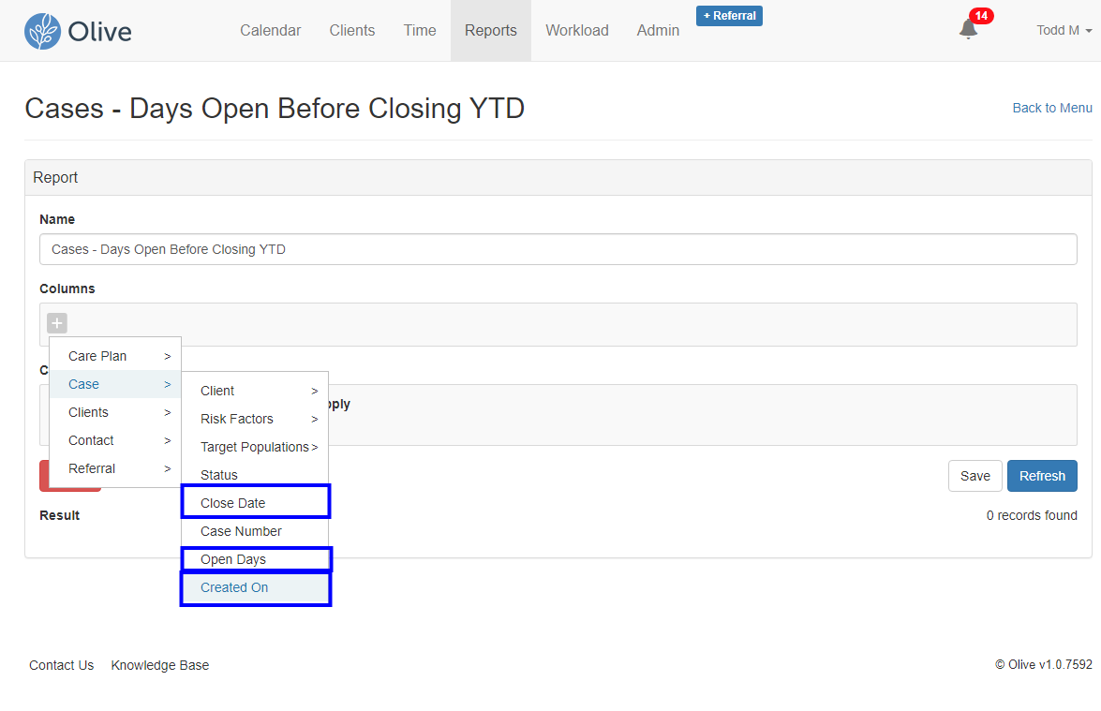Open the Reports tab
Viewport: 1101px width, 711px height.
(x=491, y=30)
